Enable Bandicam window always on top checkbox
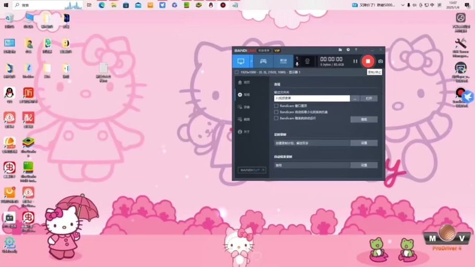475x267 pixels. click(276, 106)
